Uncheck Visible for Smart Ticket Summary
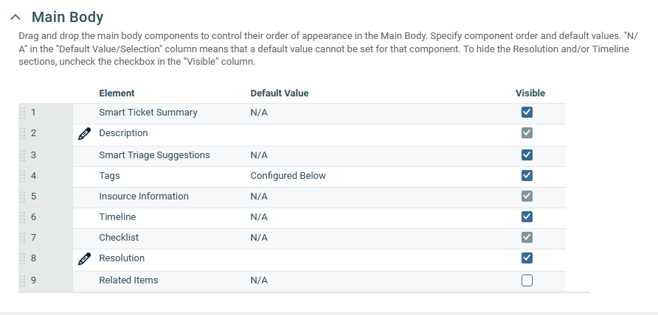 [527, 113]
